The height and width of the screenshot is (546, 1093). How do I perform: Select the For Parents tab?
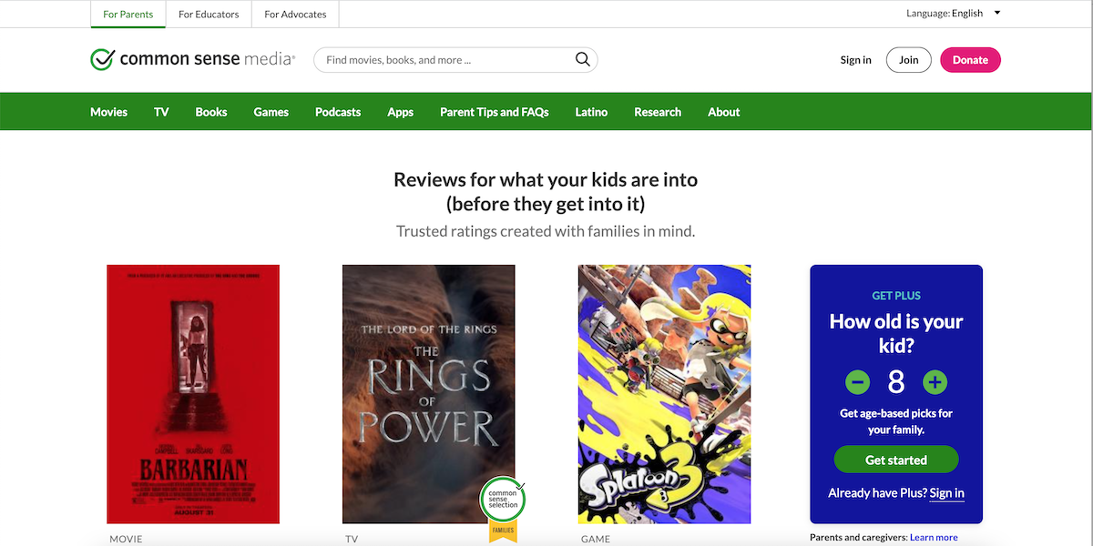(x=128, y=15)
